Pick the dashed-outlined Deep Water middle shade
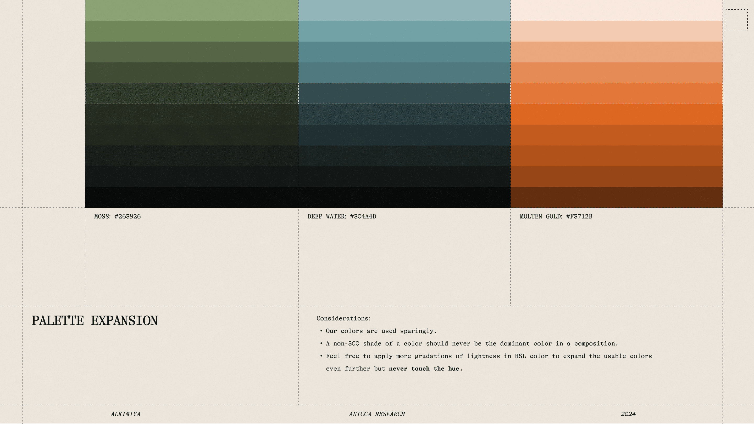 coord(404,94)
